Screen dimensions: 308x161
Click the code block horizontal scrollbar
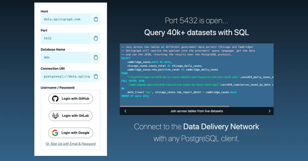click(175, 106)
